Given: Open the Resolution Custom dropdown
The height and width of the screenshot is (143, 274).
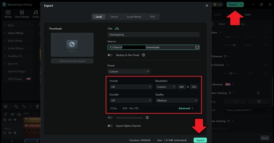Looking at the screenshot, I should coord(166,87).
